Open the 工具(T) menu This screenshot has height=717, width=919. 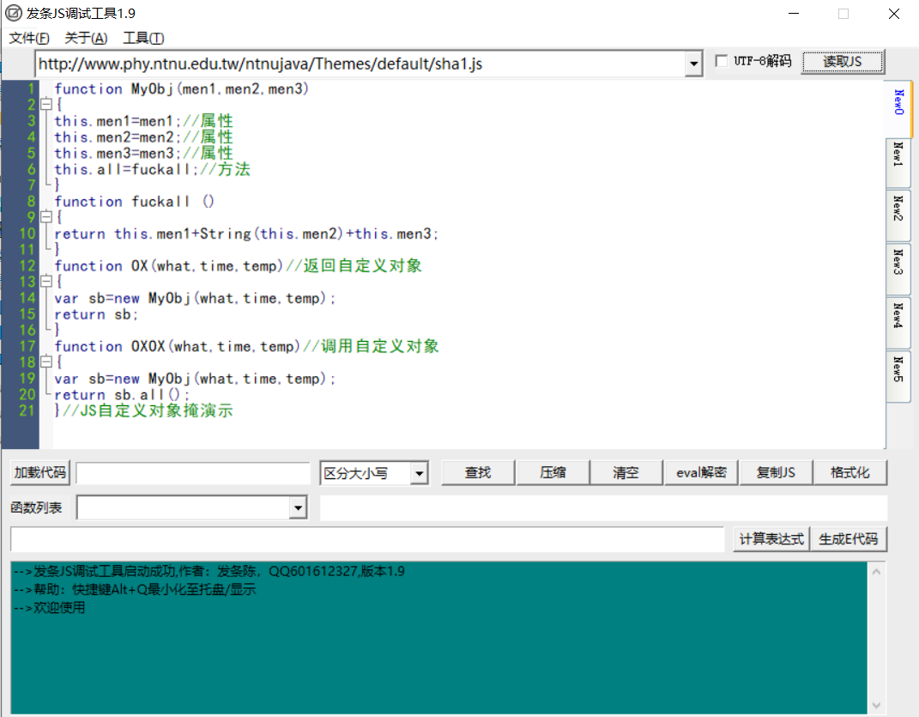[x=143, y=38]
